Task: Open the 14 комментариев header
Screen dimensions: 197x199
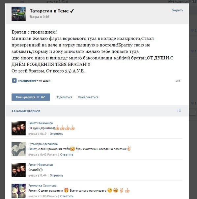Action: coord(26,111)
